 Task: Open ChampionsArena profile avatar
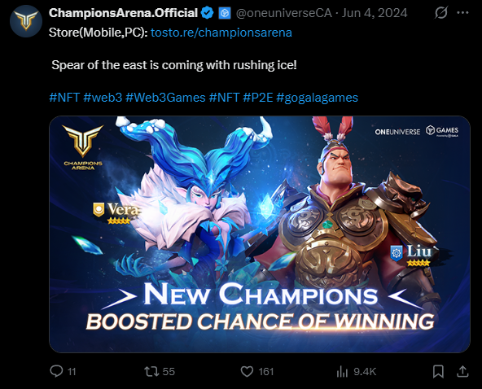26,21
